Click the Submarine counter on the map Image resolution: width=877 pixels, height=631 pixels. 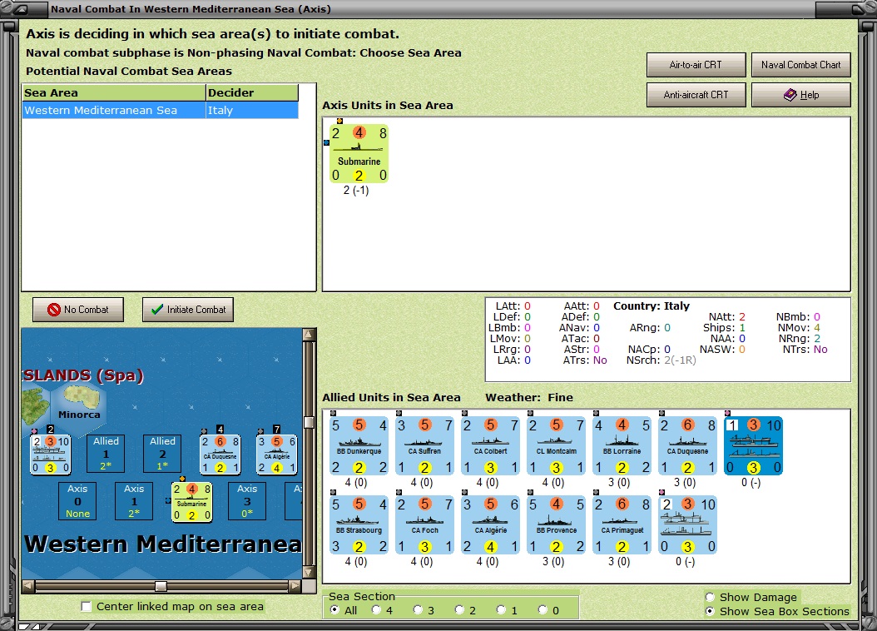coord(192,502)
